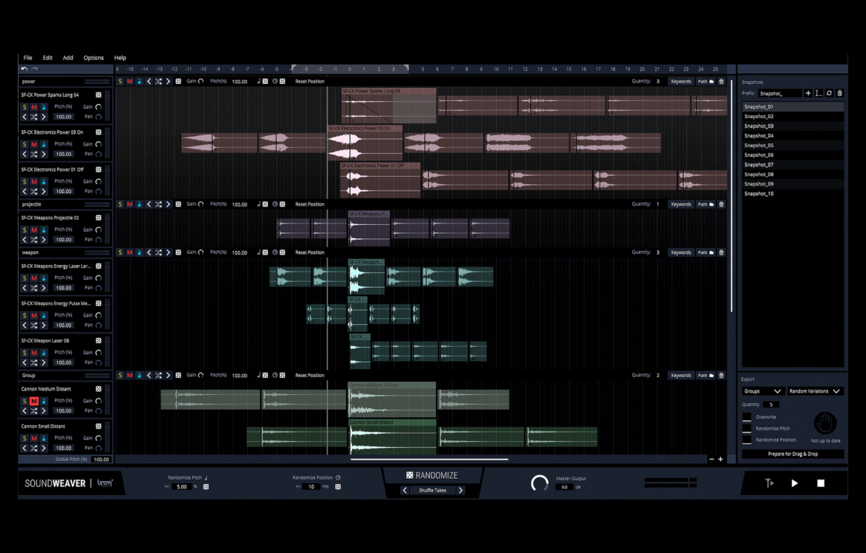
Task: Mute the Cannon Medium Distant layer
Action: [33, 400]
